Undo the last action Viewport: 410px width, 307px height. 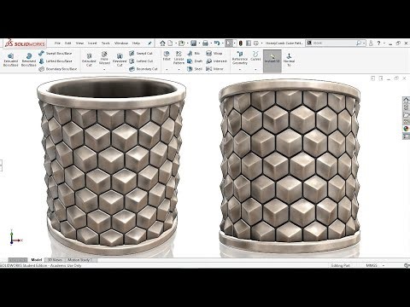[x=217, y=43]
